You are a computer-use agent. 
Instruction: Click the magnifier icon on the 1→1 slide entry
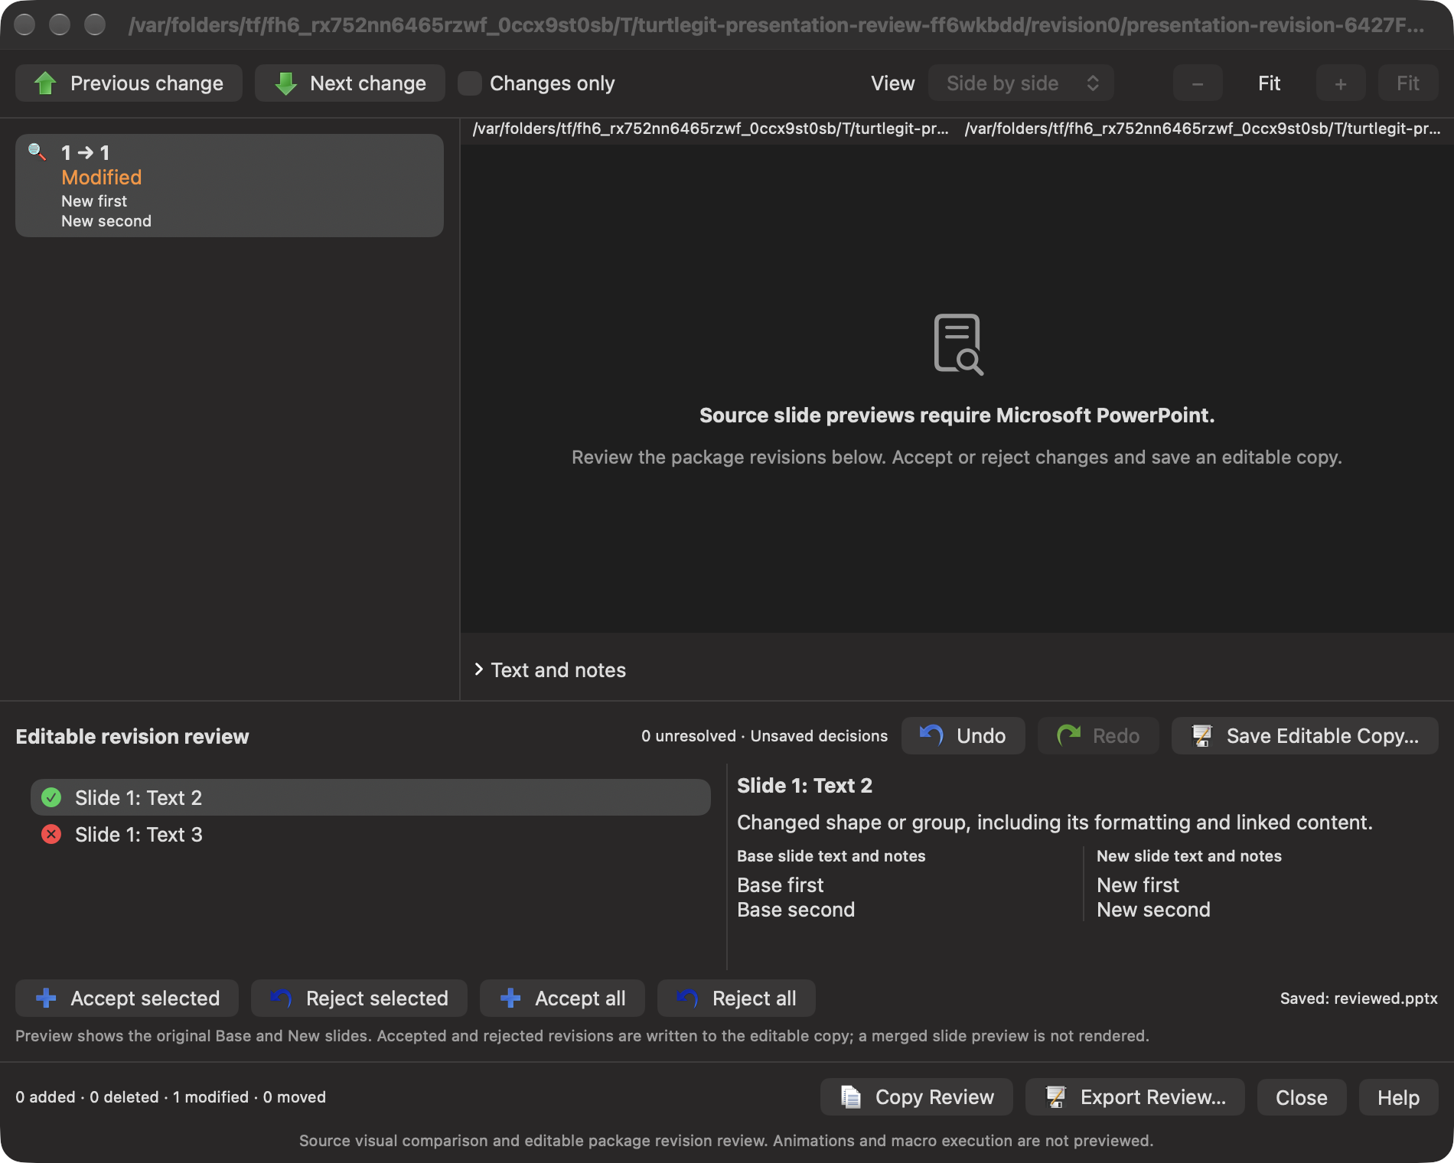coord(37,151)
